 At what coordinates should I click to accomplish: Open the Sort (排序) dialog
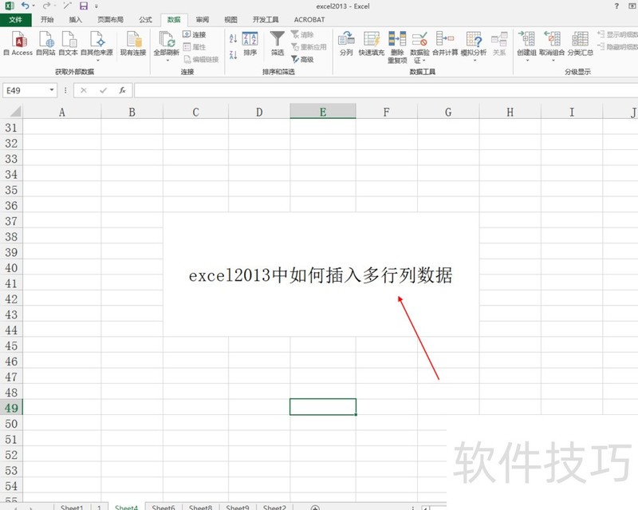250,43
